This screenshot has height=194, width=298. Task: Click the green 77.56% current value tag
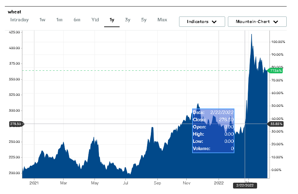tap(276, 71)
